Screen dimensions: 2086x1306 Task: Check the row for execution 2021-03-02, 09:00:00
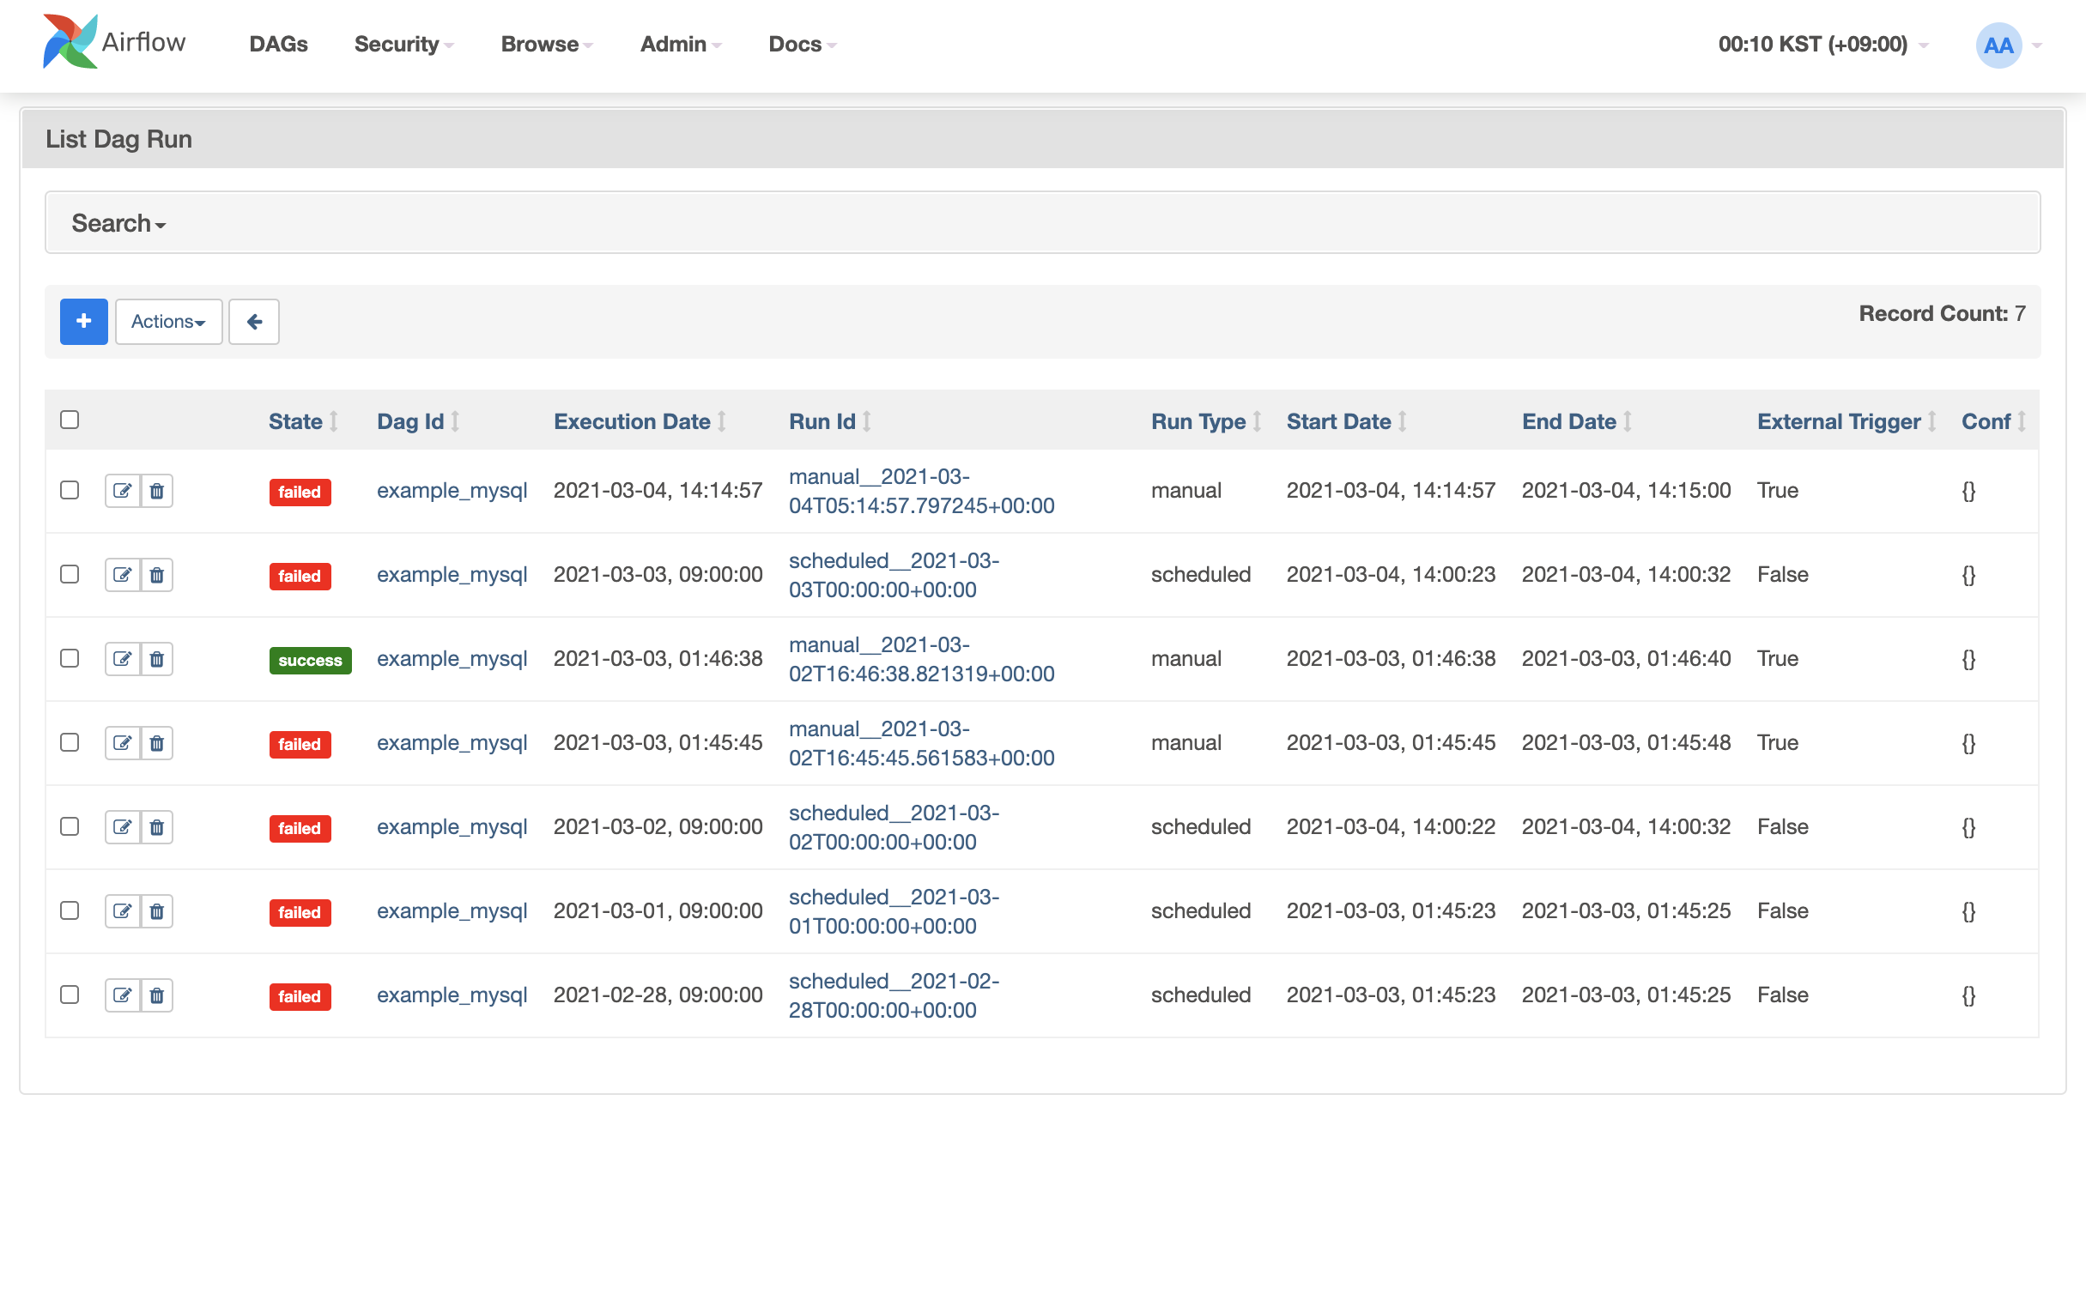(x=70, y=826)
